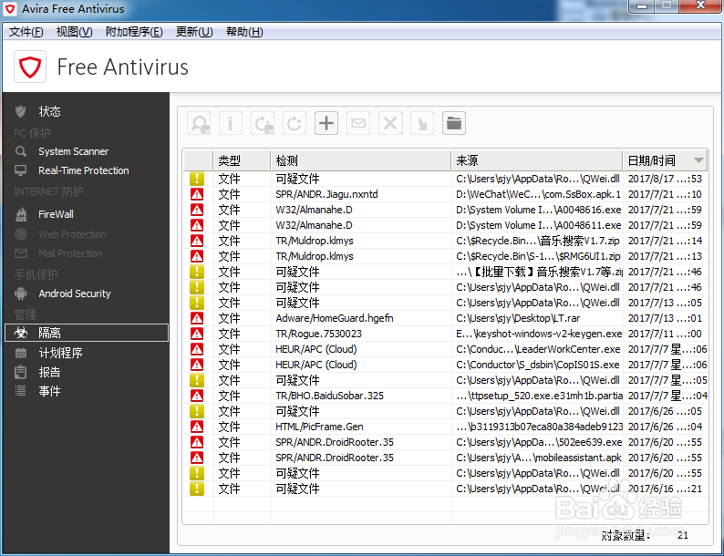Open Web Protection in the sidebar
This screenshot has height=556, width=724.
72,234
